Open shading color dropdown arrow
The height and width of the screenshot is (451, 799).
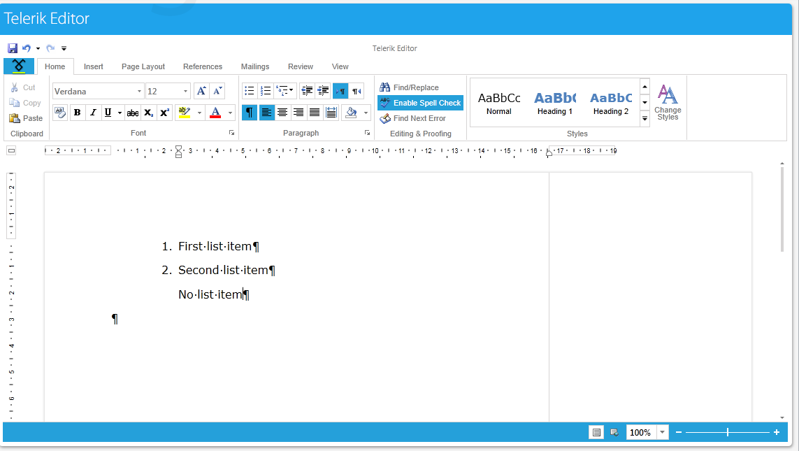[x=366, y=113]
